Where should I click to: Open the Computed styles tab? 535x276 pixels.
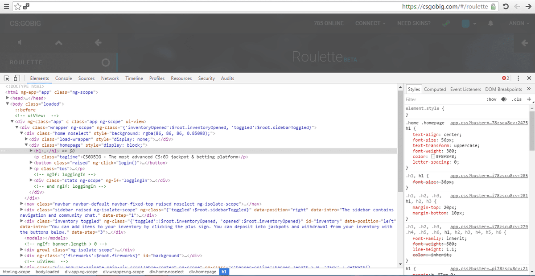click(435, 89)
